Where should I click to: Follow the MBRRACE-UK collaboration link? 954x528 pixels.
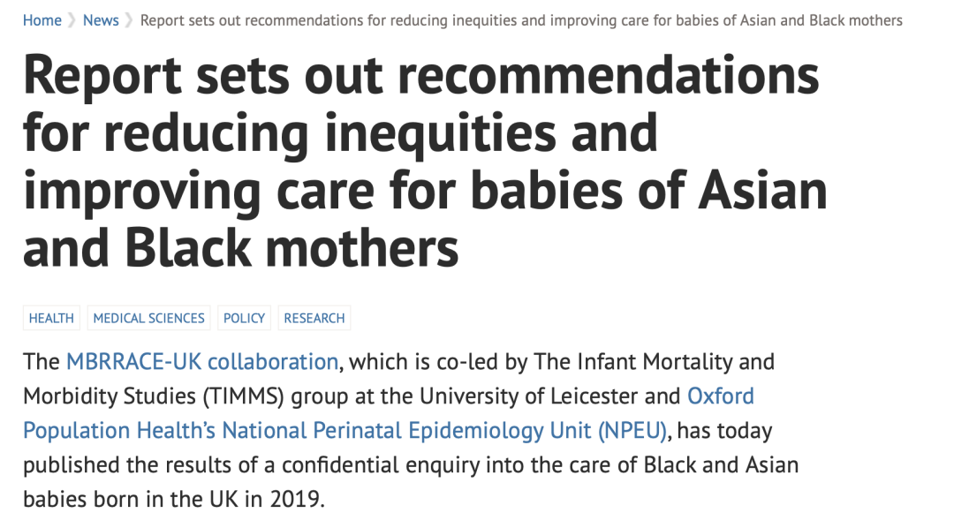(x=201, y=362)
